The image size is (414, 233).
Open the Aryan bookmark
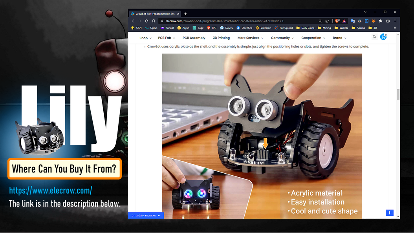click(x=183, y=28)
